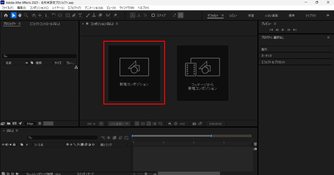Click the graph editor icon in timeline

pos(126,138)
